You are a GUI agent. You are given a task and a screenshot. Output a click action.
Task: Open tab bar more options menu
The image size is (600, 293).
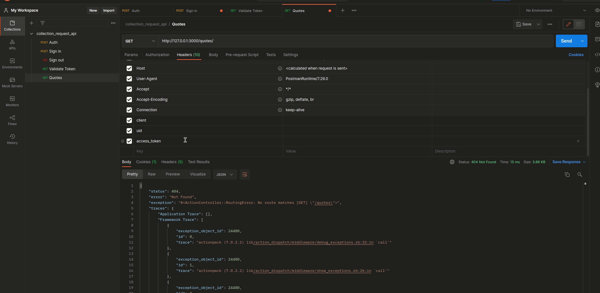(x=354, y=10)
